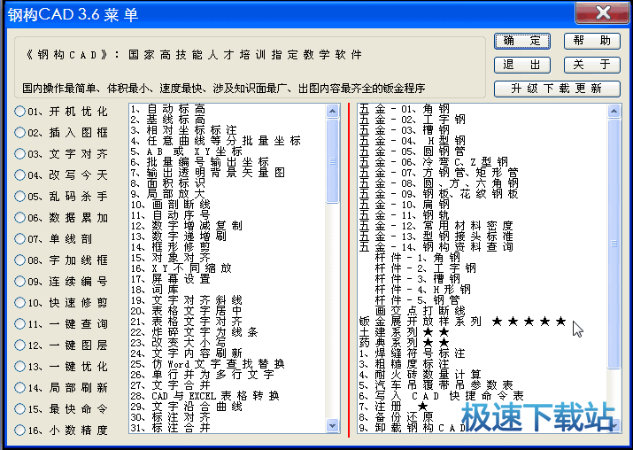Select list item 25、仿Word文字查找替换

[x=207, y=364]
